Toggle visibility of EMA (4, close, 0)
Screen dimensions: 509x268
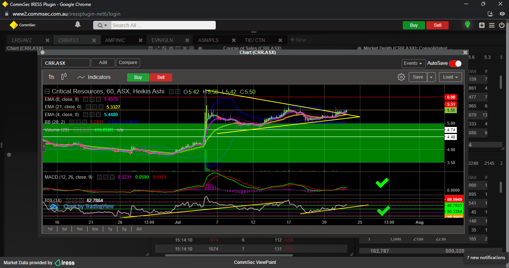click(85, 115)
